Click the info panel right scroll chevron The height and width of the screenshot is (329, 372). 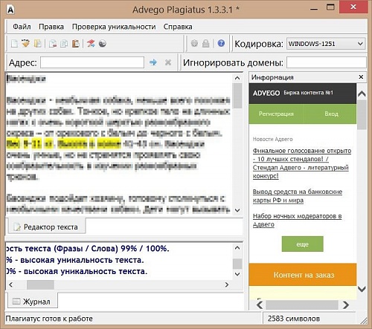(346, 304)
